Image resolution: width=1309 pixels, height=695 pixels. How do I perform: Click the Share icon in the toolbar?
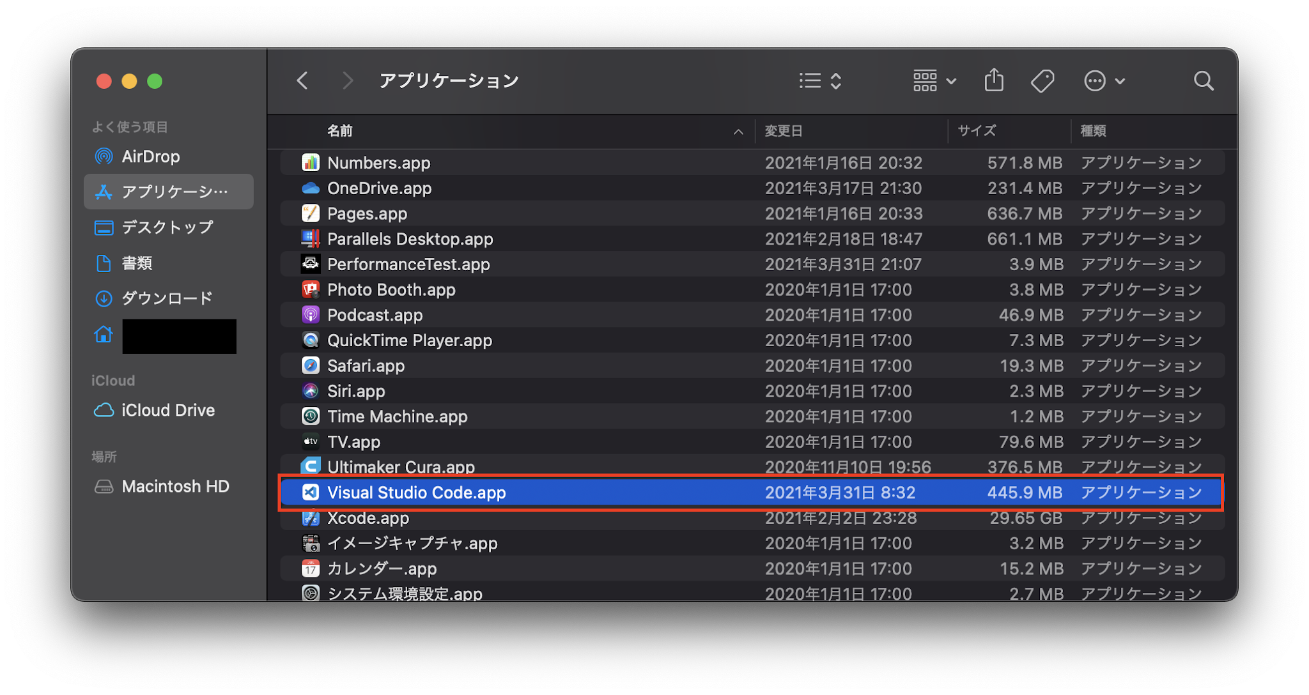993,80
